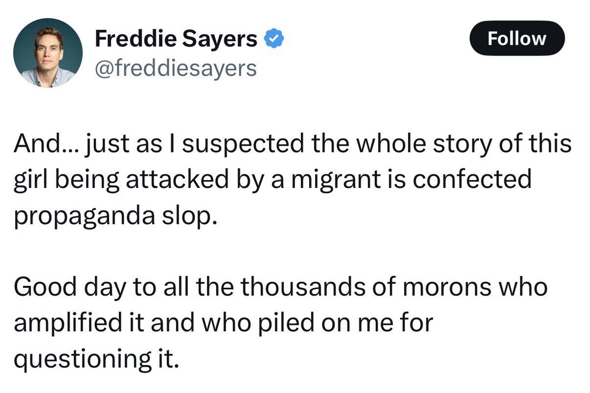Screen dimensions: 590x393
Task: Follow Freddie Sayers with the Follow button
Action: (x=517, y=38)
